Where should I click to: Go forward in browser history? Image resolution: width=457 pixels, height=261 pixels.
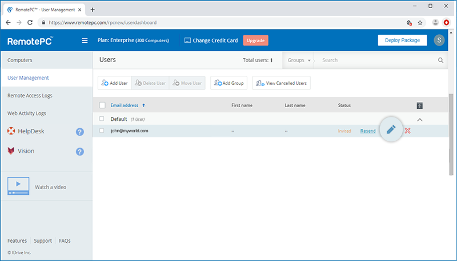click(19, 22)
